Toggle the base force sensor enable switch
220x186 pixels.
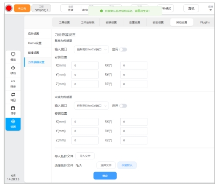click(x=123, y=49)
